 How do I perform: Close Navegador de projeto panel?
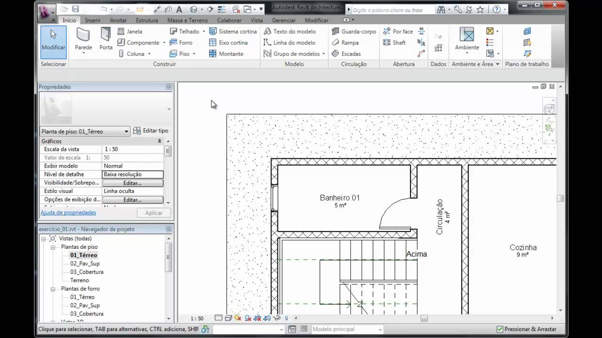coord(169,229)
